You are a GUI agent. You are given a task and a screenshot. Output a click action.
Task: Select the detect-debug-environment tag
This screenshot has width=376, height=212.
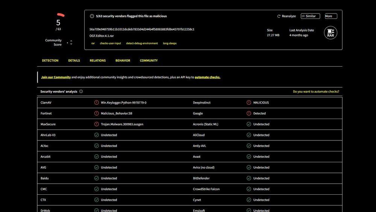(142, 43)
